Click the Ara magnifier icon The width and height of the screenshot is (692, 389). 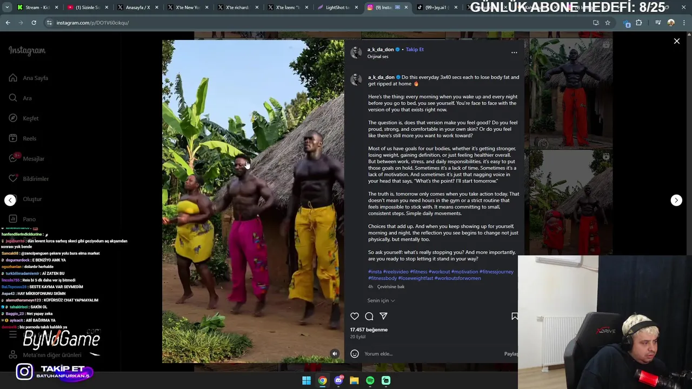[13, 98]
